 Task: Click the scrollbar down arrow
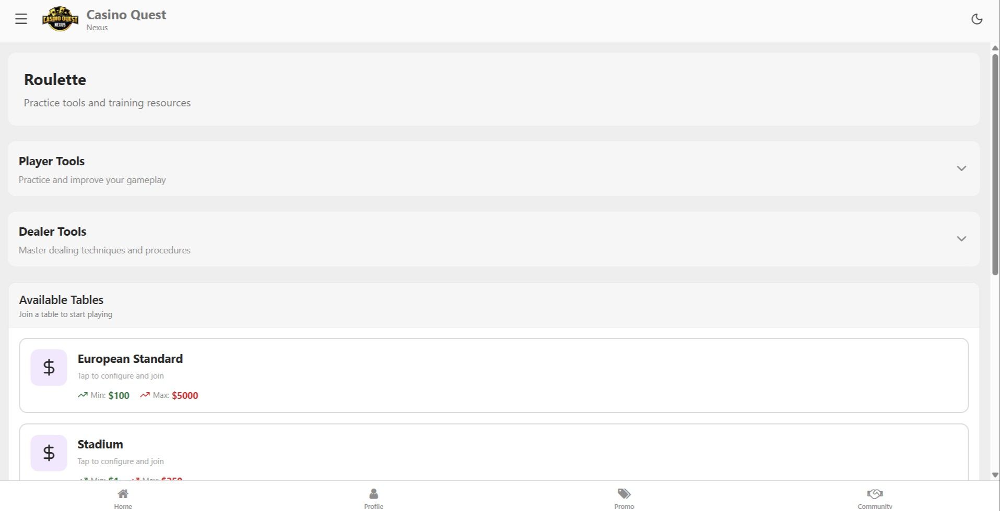(995, 475)
